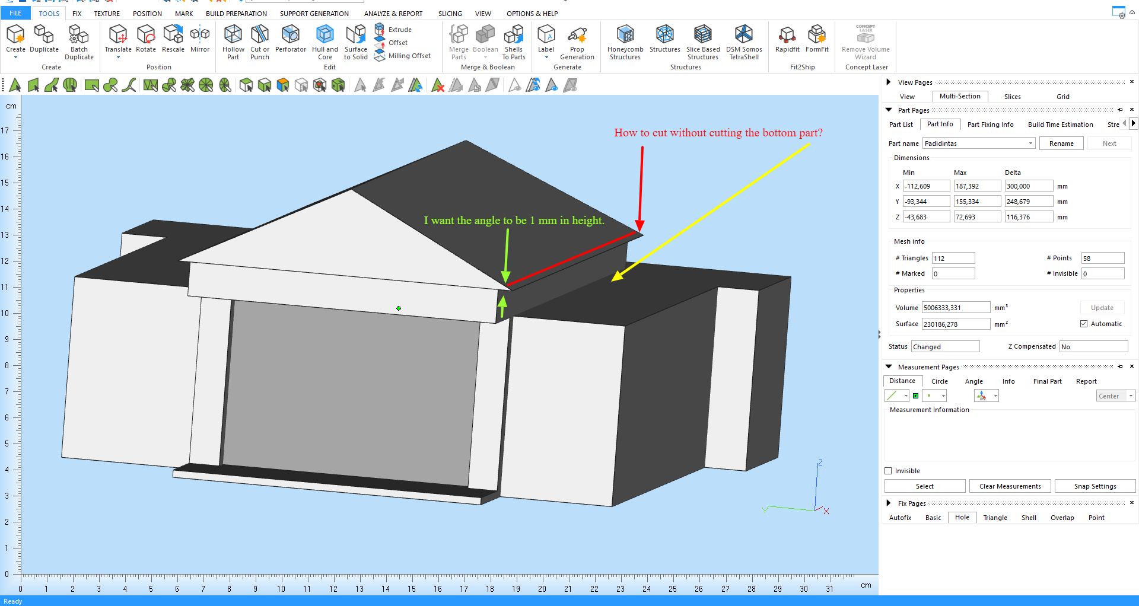Open the Honeycomb Structures tool
This screenshot has width=1139, height=606.
click(x=625, y=42)
